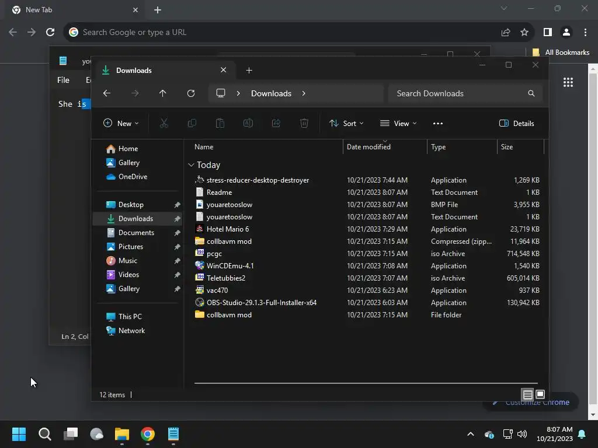Click the Copy icon in Explorer toolbar
The height and width of the screenshot is (448, 598).
192,123
